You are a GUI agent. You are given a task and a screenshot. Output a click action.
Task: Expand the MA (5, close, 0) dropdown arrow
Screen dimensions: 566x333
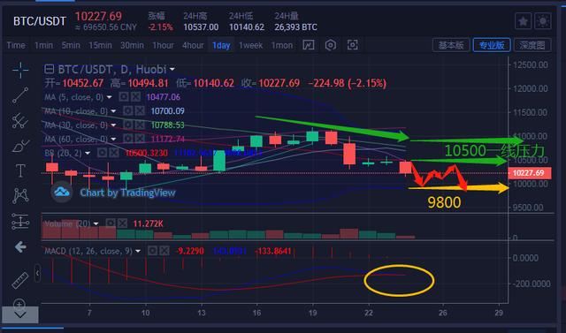[x=109, y=97]
